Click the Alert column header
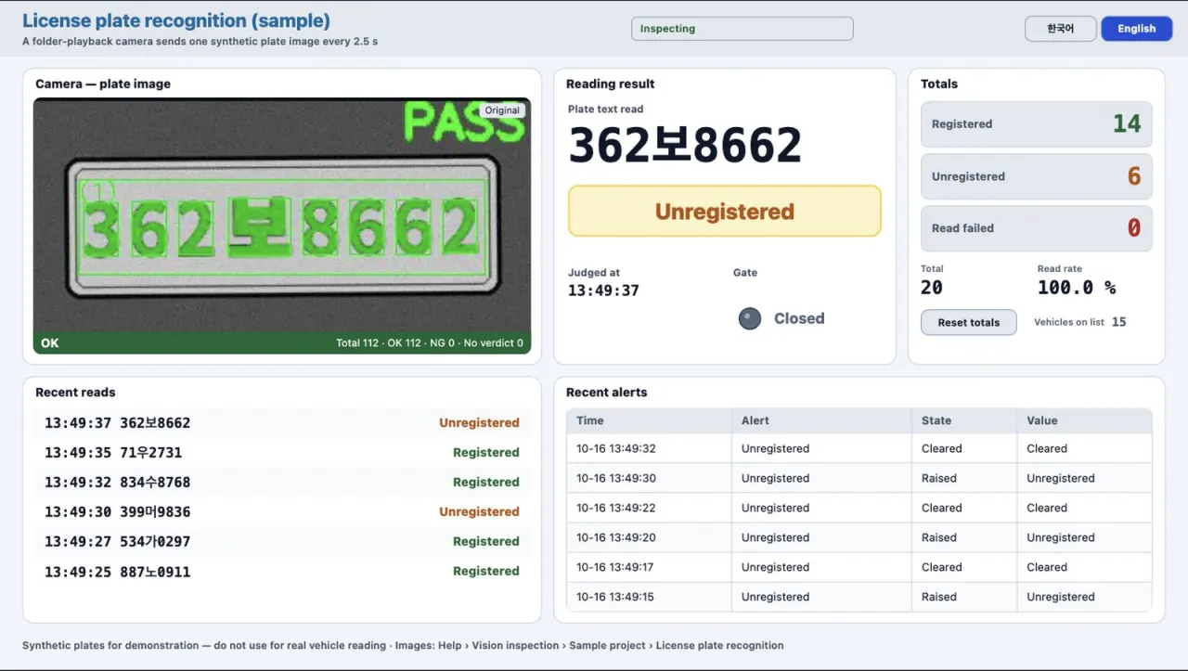The width and height of the screenshot is (1188, 671). [x=821, y=420]
